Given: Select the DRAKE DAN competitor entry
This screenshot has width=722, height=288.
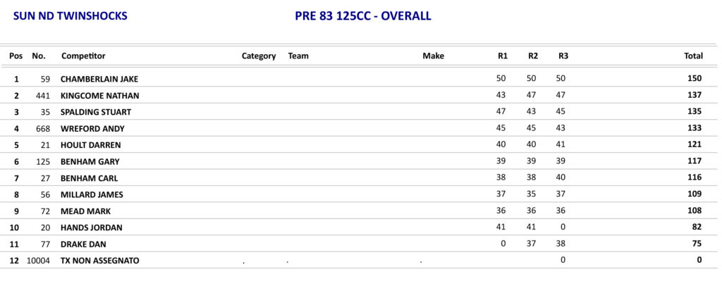Looking at the screenshot, I should pos(80,244).
